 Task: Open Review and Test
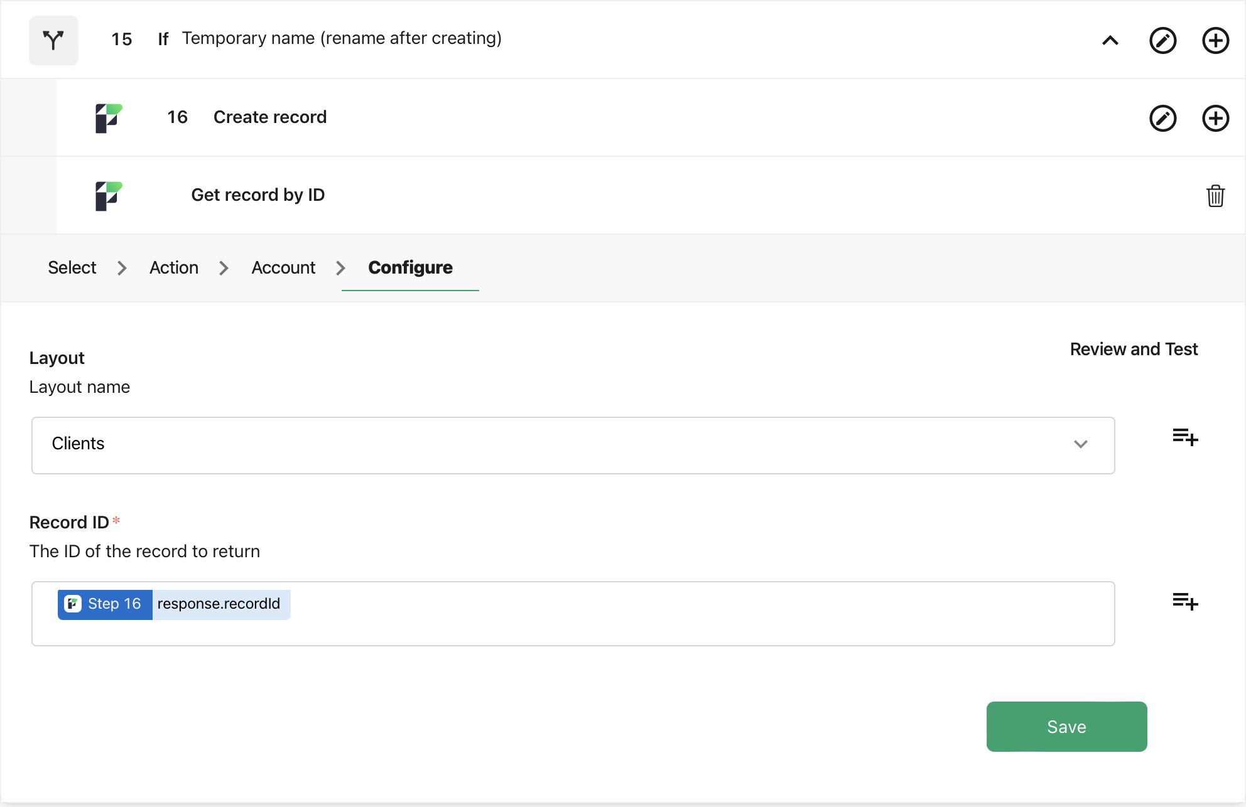1134,349
